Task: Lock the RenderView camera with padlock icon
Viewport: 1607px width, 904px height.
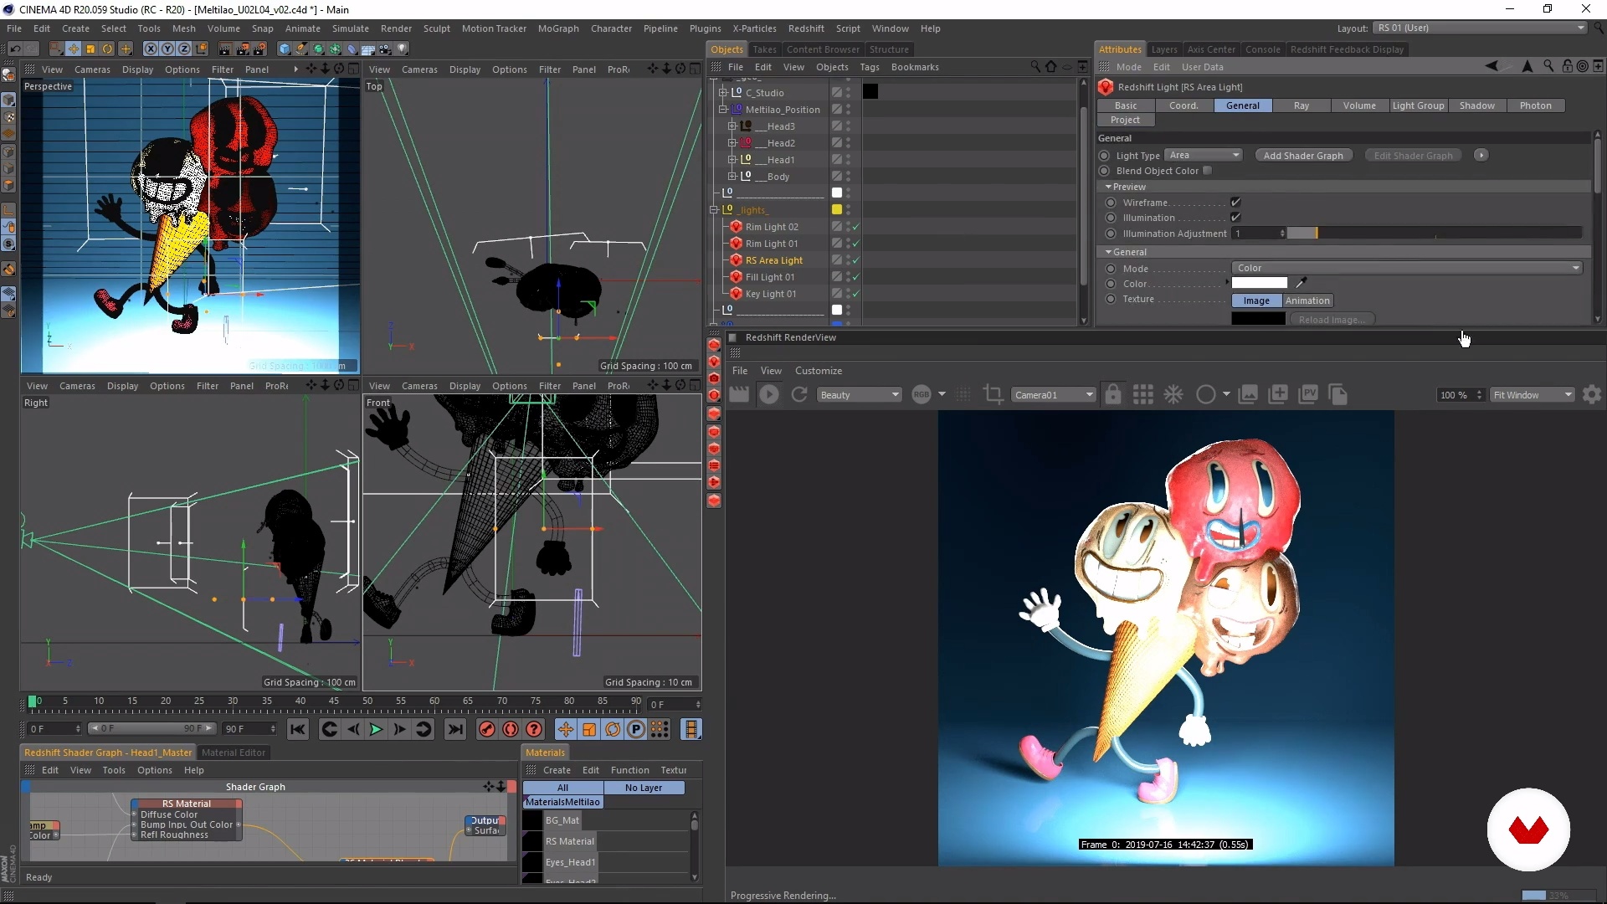Action: [1112, 394]
